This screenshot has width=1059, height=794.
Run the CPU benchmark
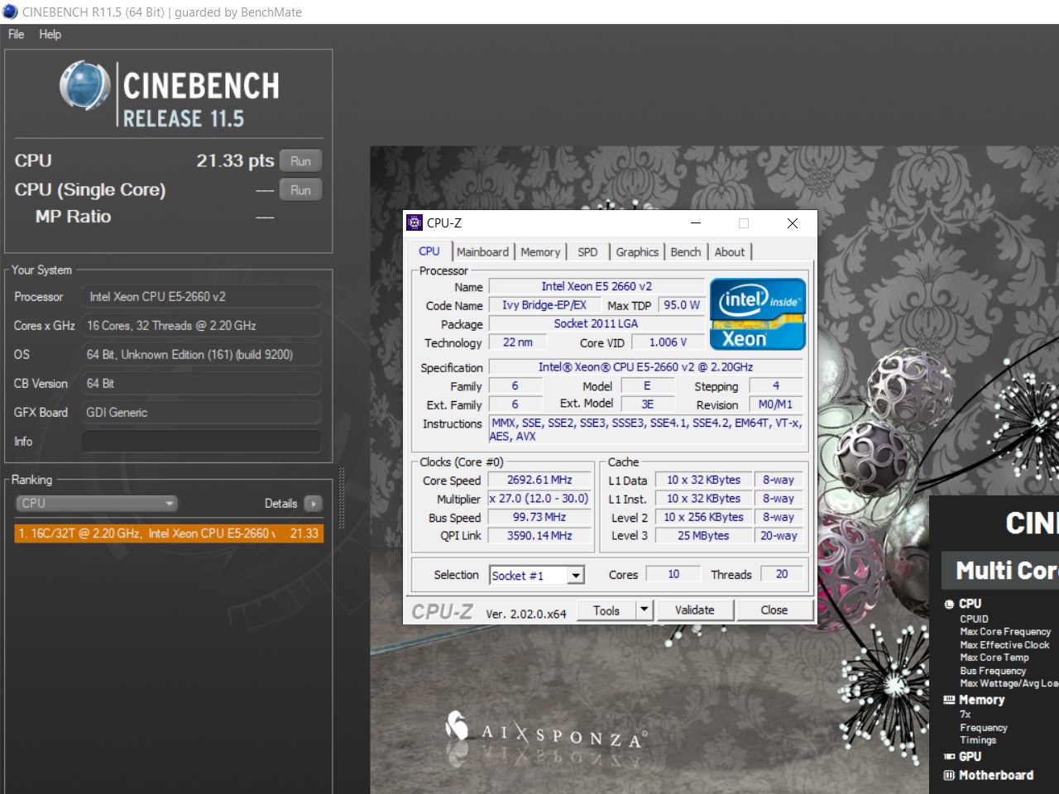tap(300, 161)
